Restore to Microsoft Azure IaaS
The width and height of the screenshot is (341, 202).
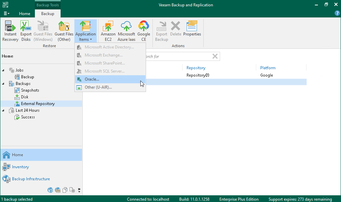tap(126, 31)
